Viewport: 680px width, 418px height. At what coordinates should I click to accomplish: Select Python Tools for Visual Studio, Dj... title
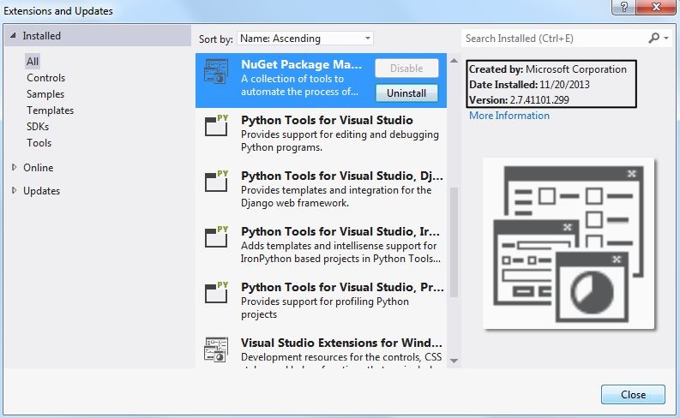[x=342, y=176]
